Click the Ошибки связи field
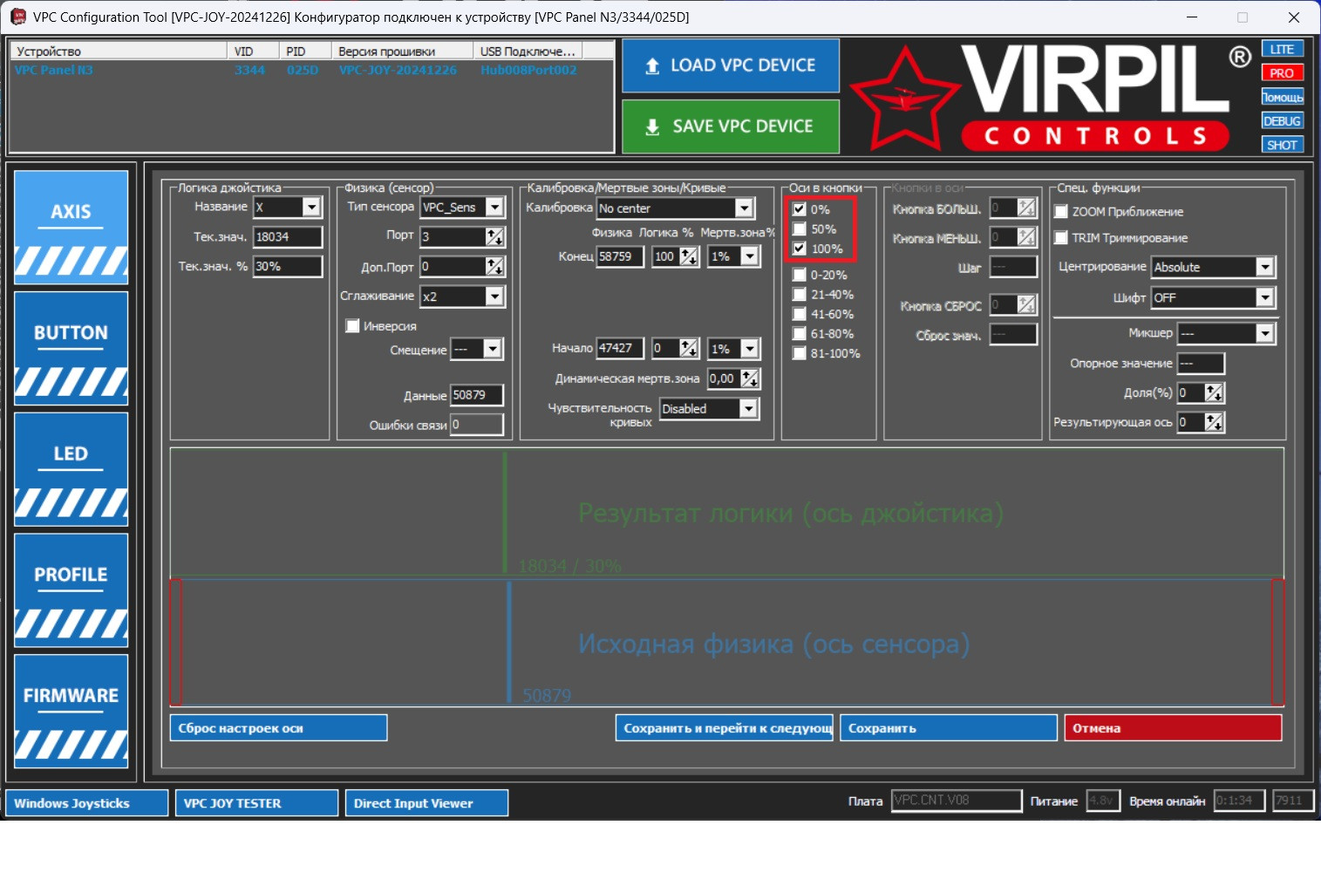Screen dimensions: 1321x893 coord(477,425)
